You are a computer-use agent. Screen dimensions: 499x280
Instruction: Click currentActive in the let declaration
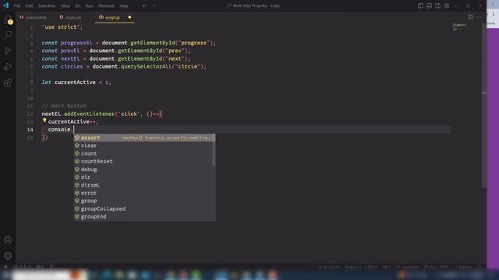coord(75,82)
